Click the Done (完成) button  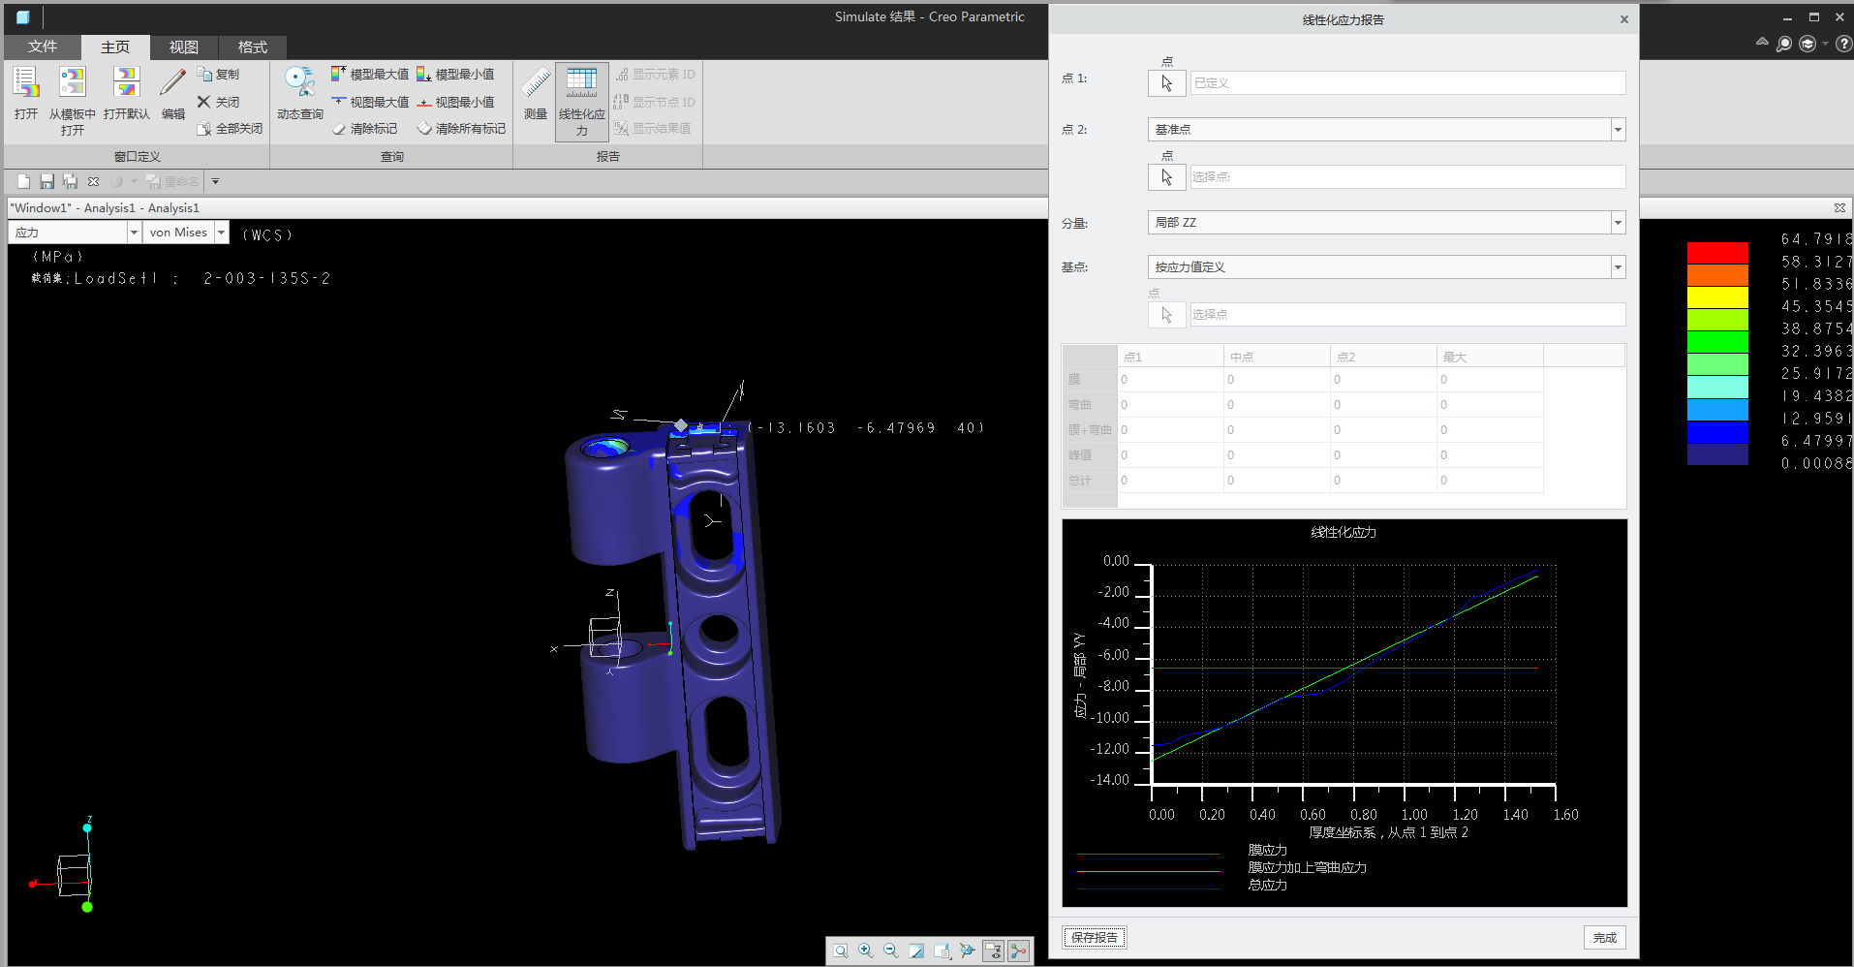[x=1605, y=937]
